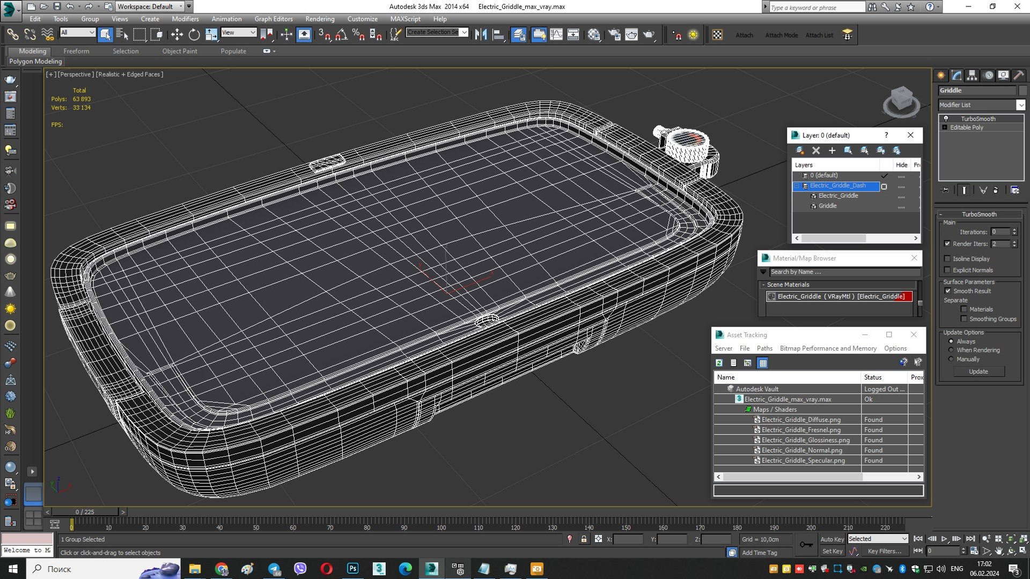Click the Update button in TurboSmooth
1030x579 pixels.
(x=978, y=372)
